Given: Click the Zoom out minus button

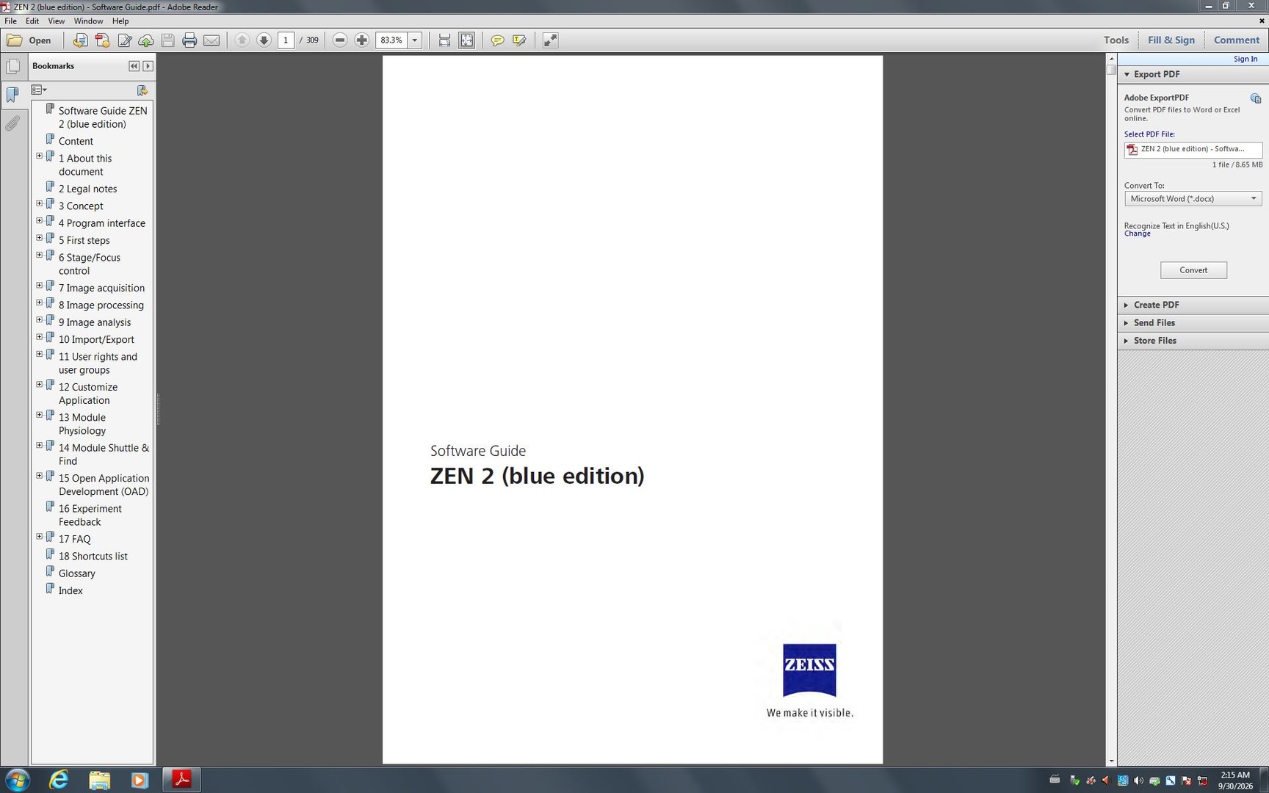Looking at the screenshot, I should pyautogui.click(x=340, y=40).
